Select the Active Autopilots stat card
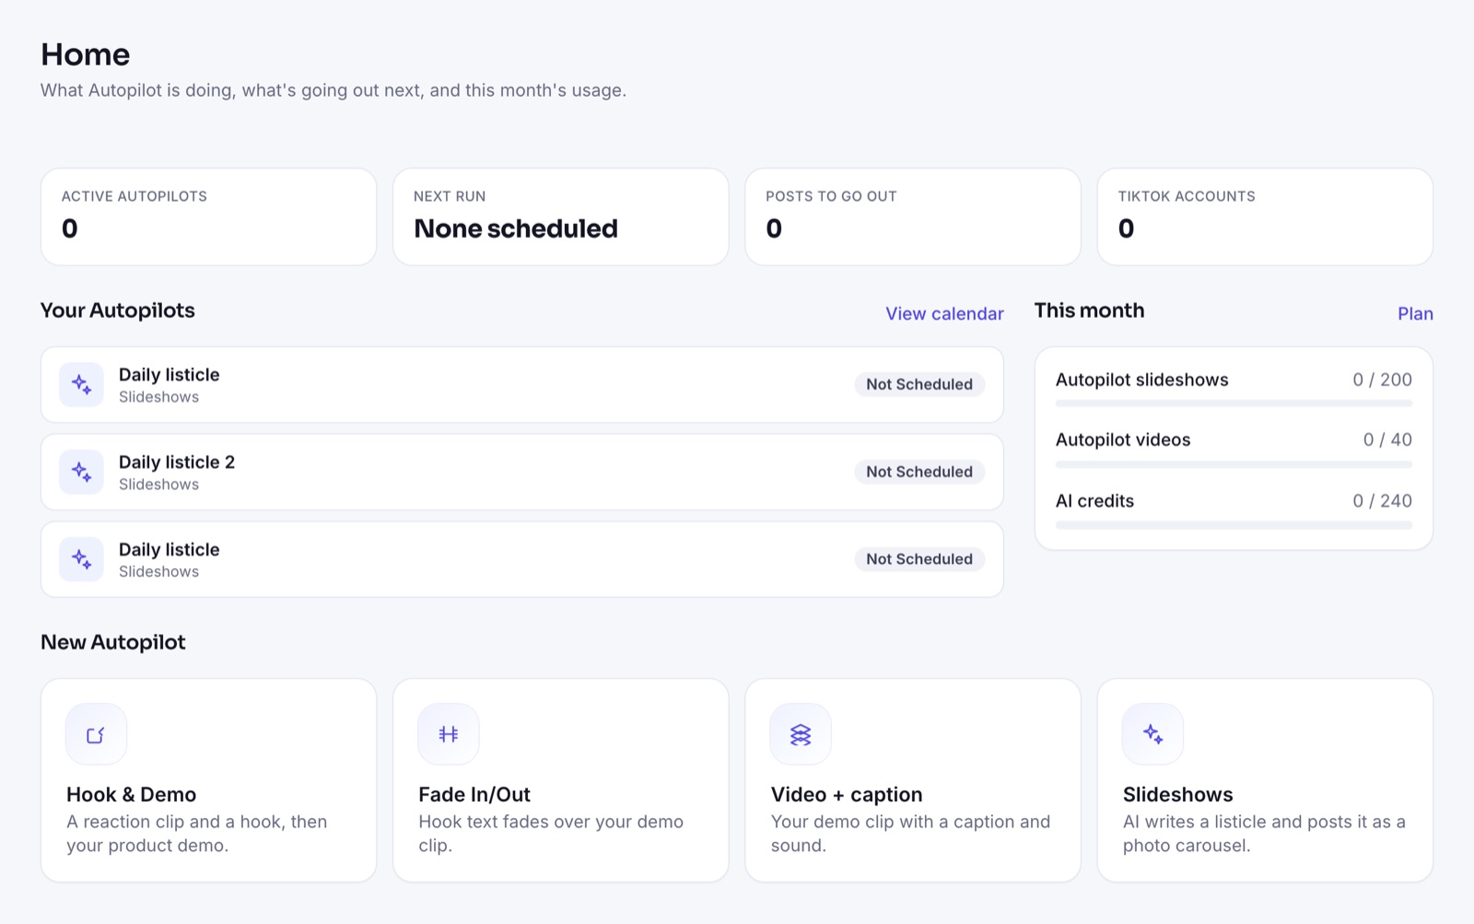The width and height of the screenshot is (1474, 924). [209, 216]
